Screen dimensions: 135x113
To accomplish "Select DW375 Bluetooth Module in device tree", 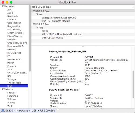I will 56,21.
